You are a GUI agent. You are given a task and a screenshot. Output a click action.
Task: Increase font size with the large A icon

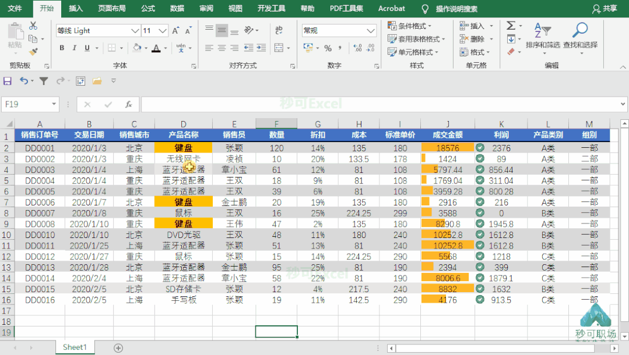tap(175, 30)
